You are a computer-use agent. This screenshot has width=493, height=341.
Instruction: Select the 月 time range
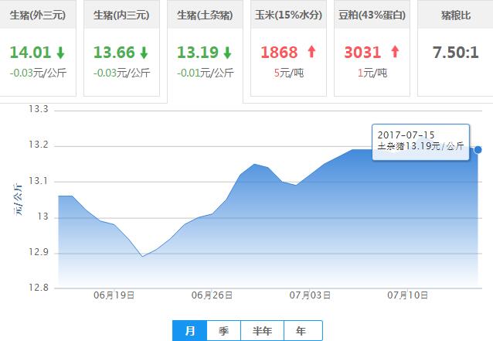(189, 331)
